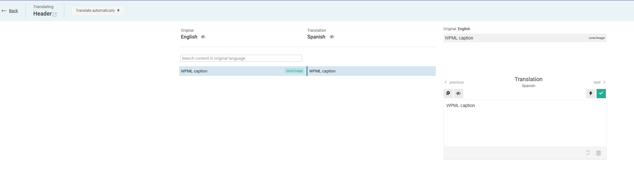The height and width of the screenshot is (190, 634).
Task: Select WPML caption translation cell
Action: [x=371, y=71]
